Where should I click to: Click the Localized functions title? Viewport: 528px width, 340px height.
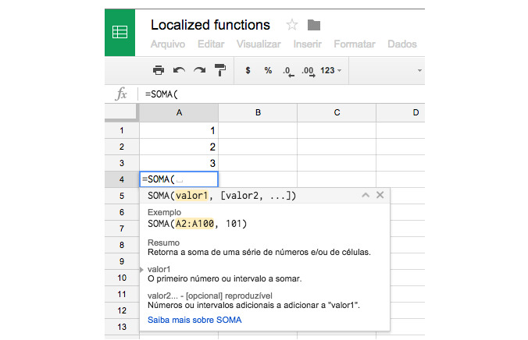[210, 25]
